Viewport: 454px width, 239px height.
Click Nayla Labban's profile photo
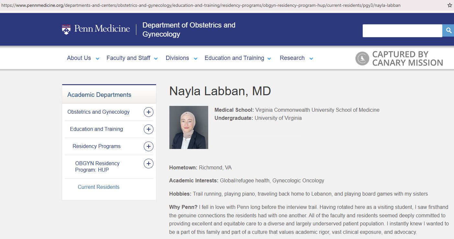[x=188, y=127]
